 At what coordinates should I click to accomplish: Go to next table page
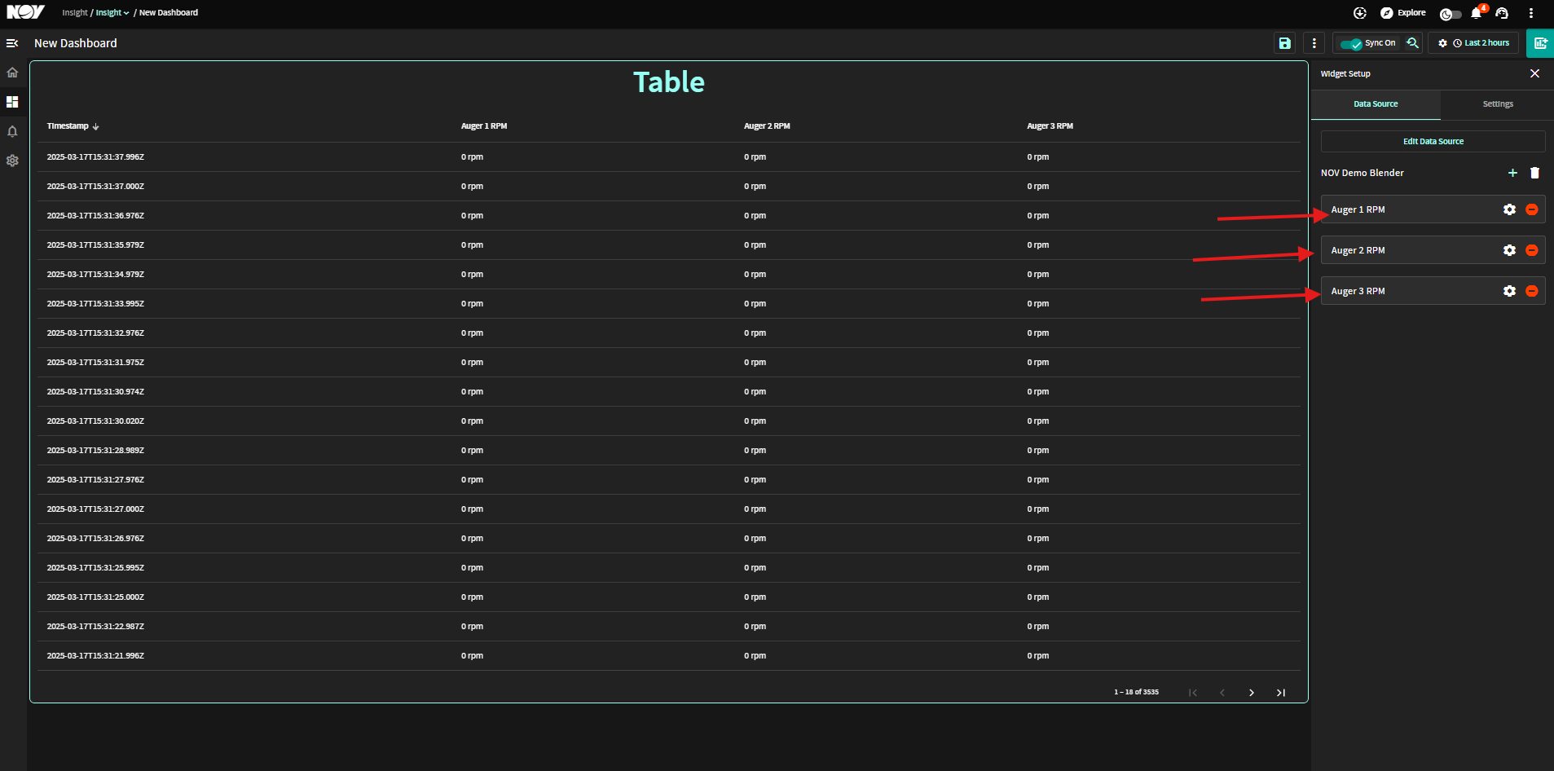1252,693
